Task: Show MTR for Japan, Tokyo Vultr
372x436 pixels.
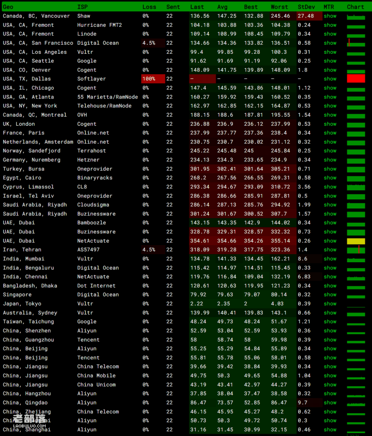Action: coord(330,304)
